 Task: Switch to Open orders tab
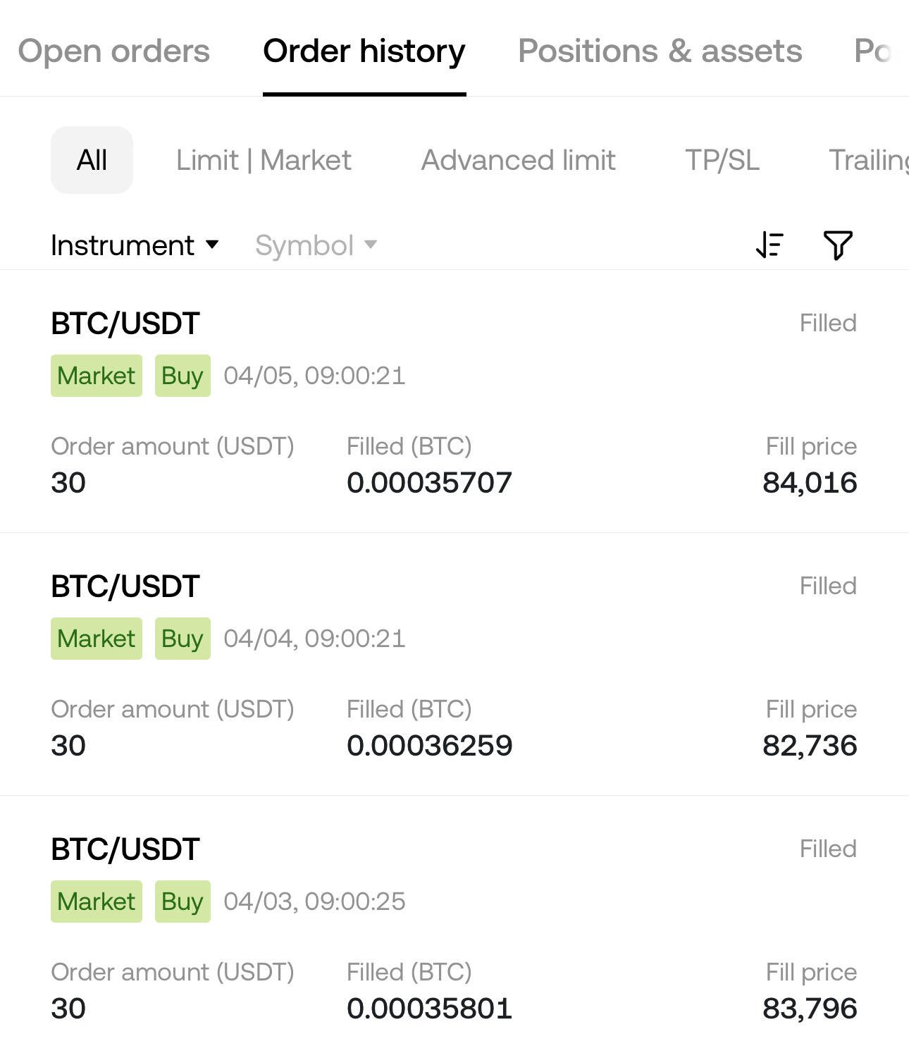coord(113,51)
